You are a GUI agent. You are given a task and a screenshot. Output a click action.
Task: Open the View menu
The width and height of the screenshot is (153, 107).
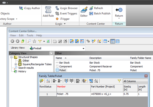pos(13,35)
